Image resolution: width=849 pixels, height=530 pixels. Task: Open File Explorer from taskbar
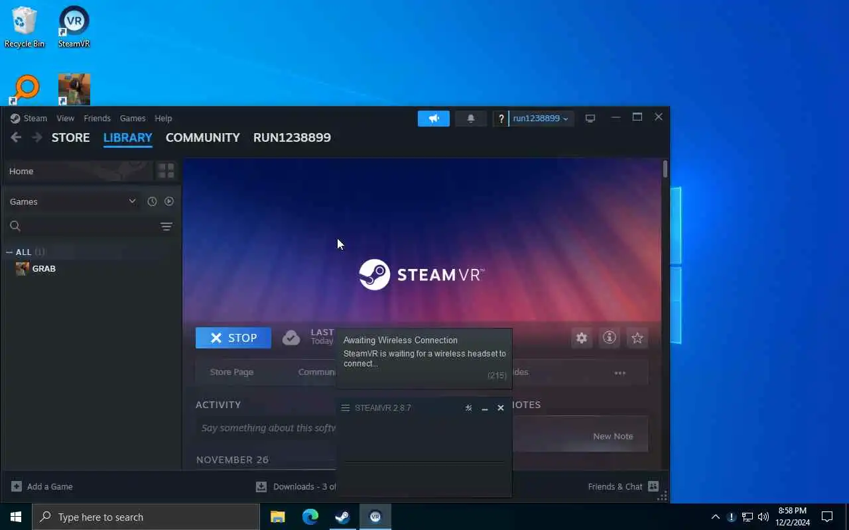(278, 517)
